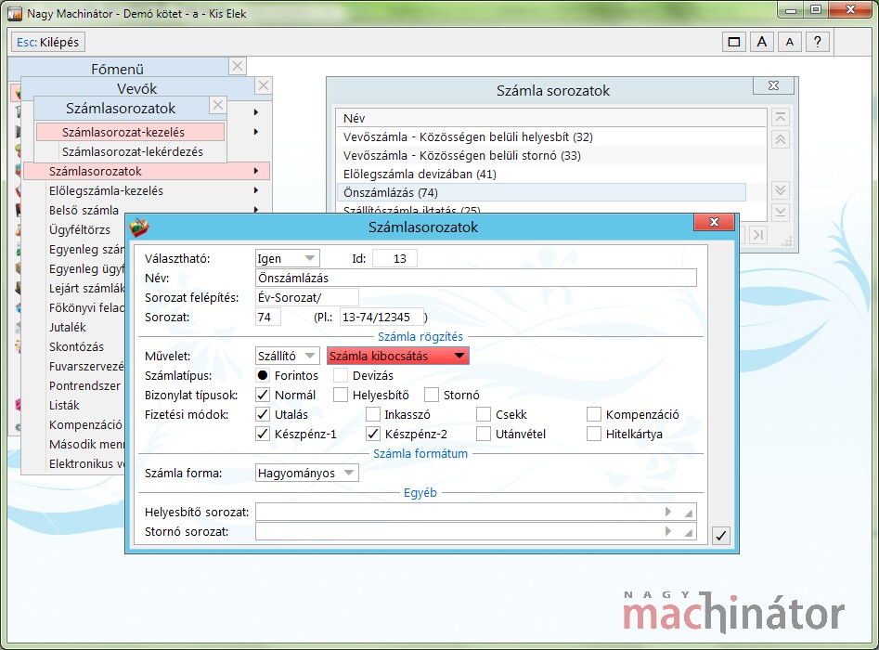
Task: Open lookup arrow for Helyesbítő sorozat
Action: pos(667,512)
